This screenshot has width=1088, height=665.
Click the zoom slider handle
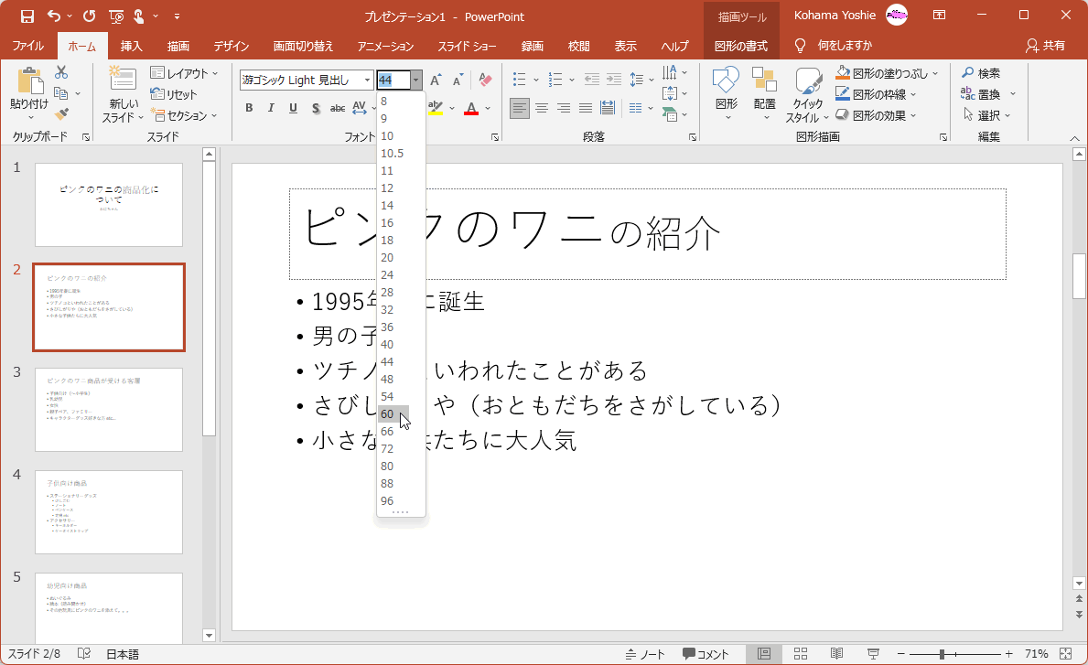(942, 654)
